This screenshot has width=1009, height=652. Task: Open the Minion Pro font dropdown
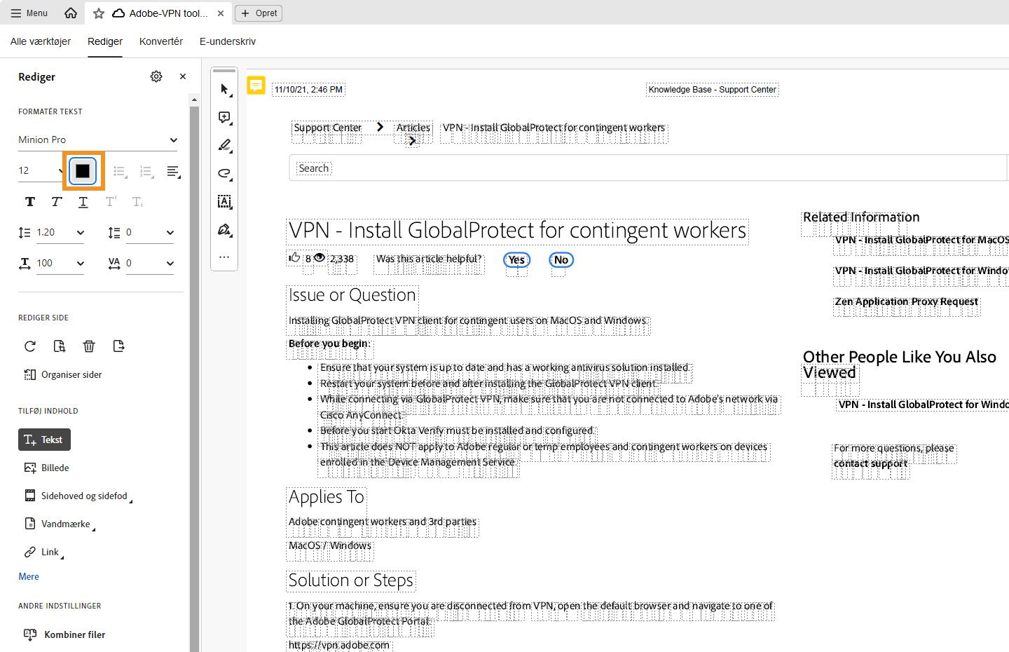coord(97,140)
